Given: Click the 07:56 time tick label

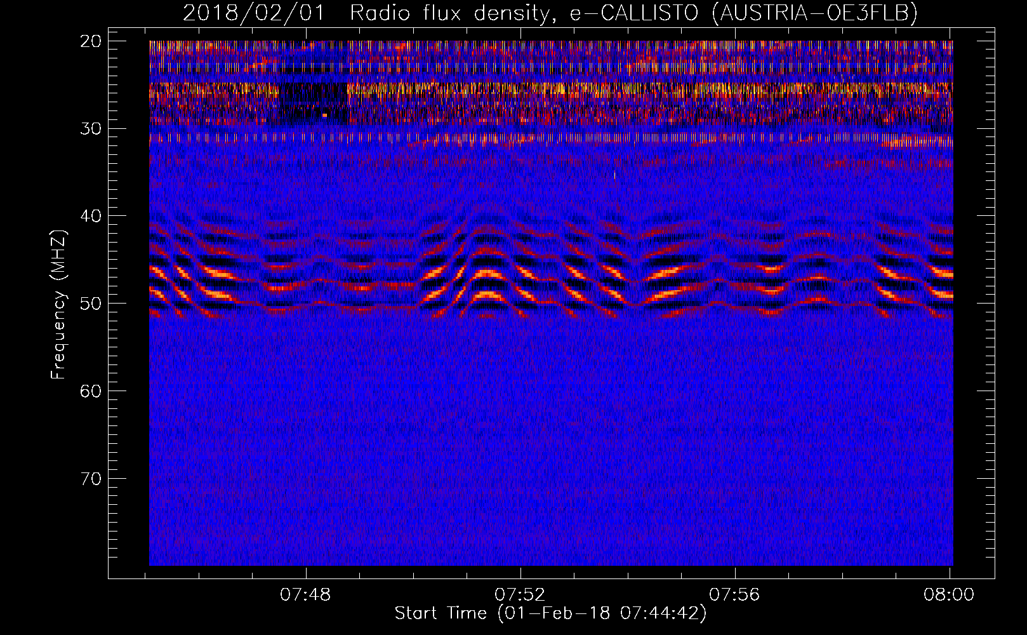Looking at the screenshot, I should (734, 595).
